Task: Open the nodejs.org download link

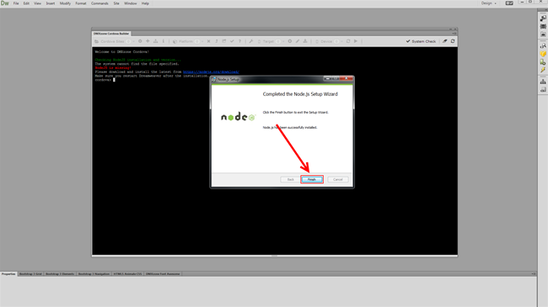Action: coord(211,71)
